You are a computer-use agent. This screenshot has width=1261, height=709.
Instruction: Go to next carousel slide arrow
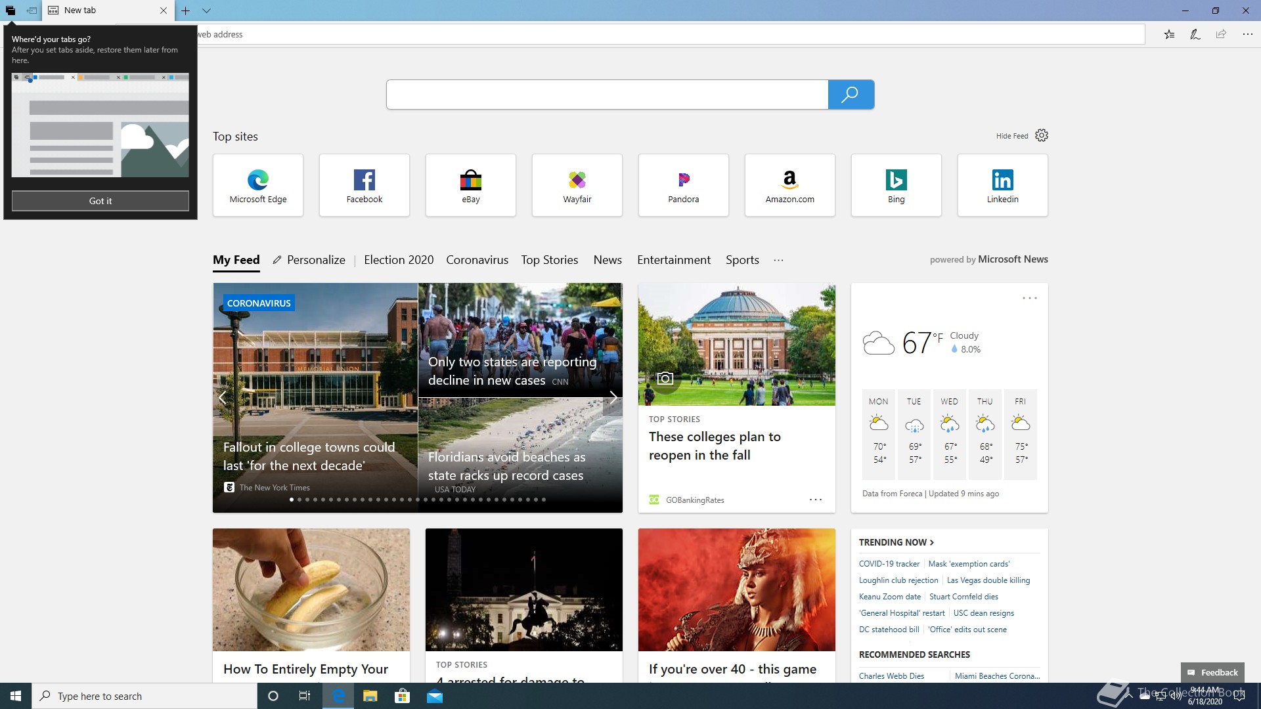(613, 398)
